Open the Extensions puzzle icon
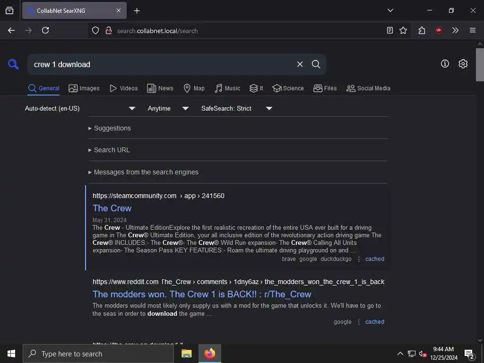 point(422,30)
